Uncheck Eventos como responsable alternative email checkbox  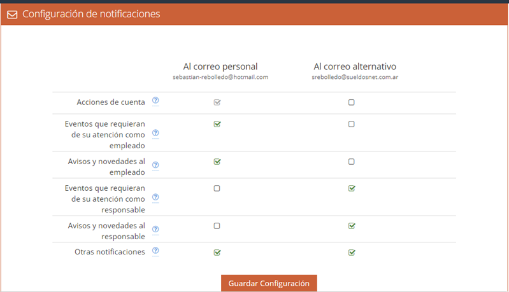click(352, 188)
